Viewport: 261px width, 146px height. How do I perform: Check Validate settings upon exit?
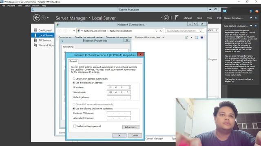75,126
